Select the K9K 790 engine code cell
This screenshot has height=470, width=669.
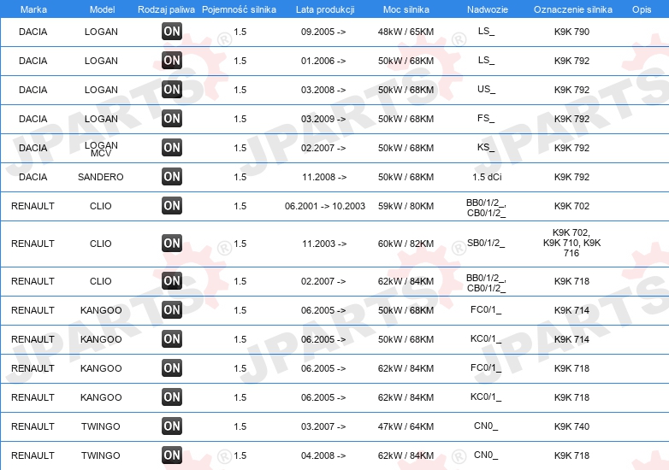click(571, 32)
